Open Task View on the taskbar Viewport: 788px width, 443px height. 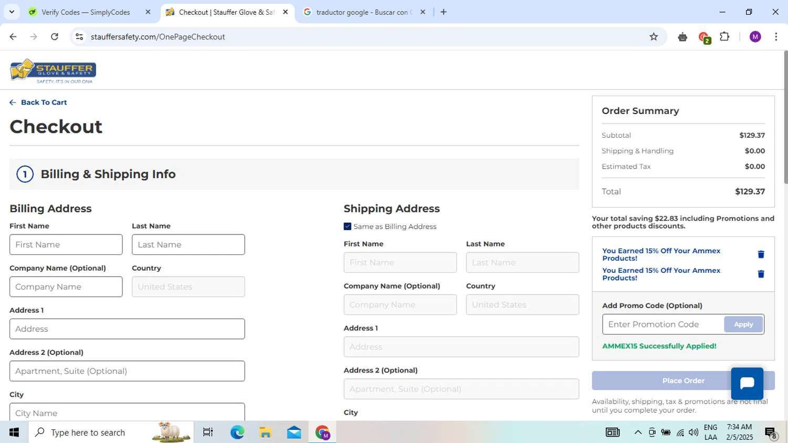click(x=208, y=432)
